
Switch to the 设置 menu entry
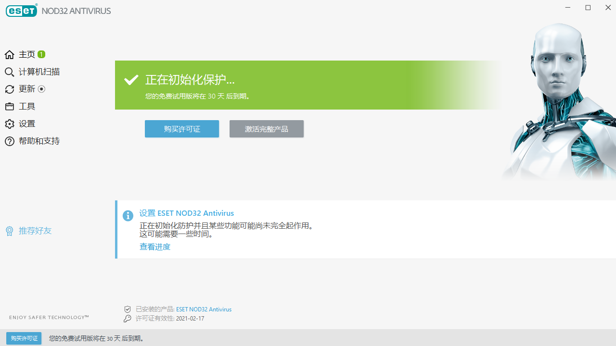tap(27, 124)
